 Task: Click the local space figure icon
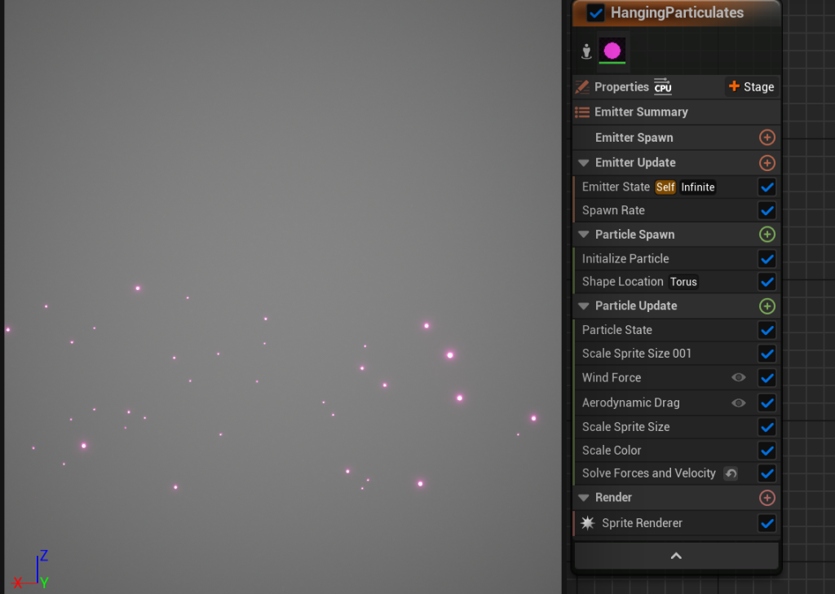click(x=586, y=51)
